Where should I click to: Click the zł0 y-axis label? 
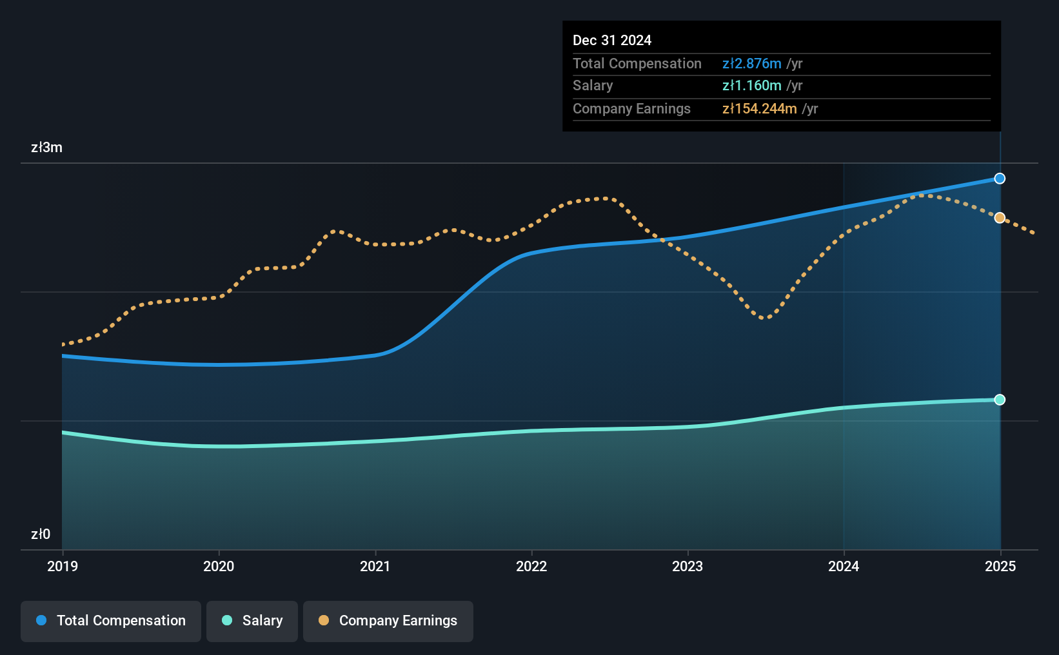(x=41, y=534)
